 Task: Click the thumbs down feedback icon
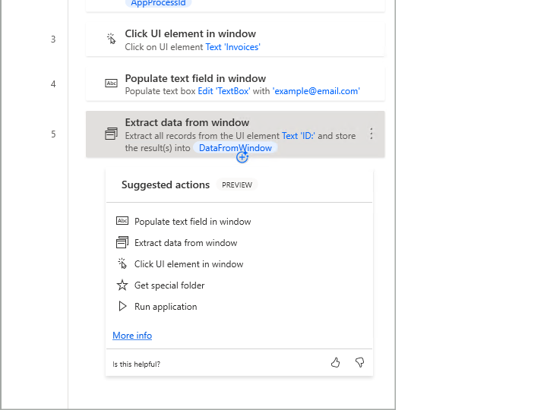point(359,363)
